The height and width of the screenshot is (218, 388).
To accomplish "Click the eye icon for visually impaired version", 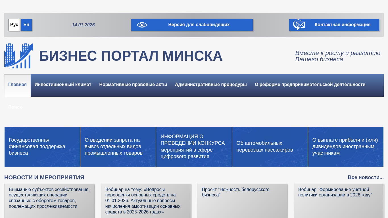I will (142, 25).
